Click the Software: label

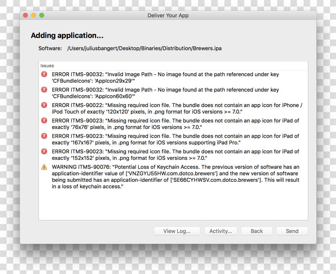coord(50,48)
